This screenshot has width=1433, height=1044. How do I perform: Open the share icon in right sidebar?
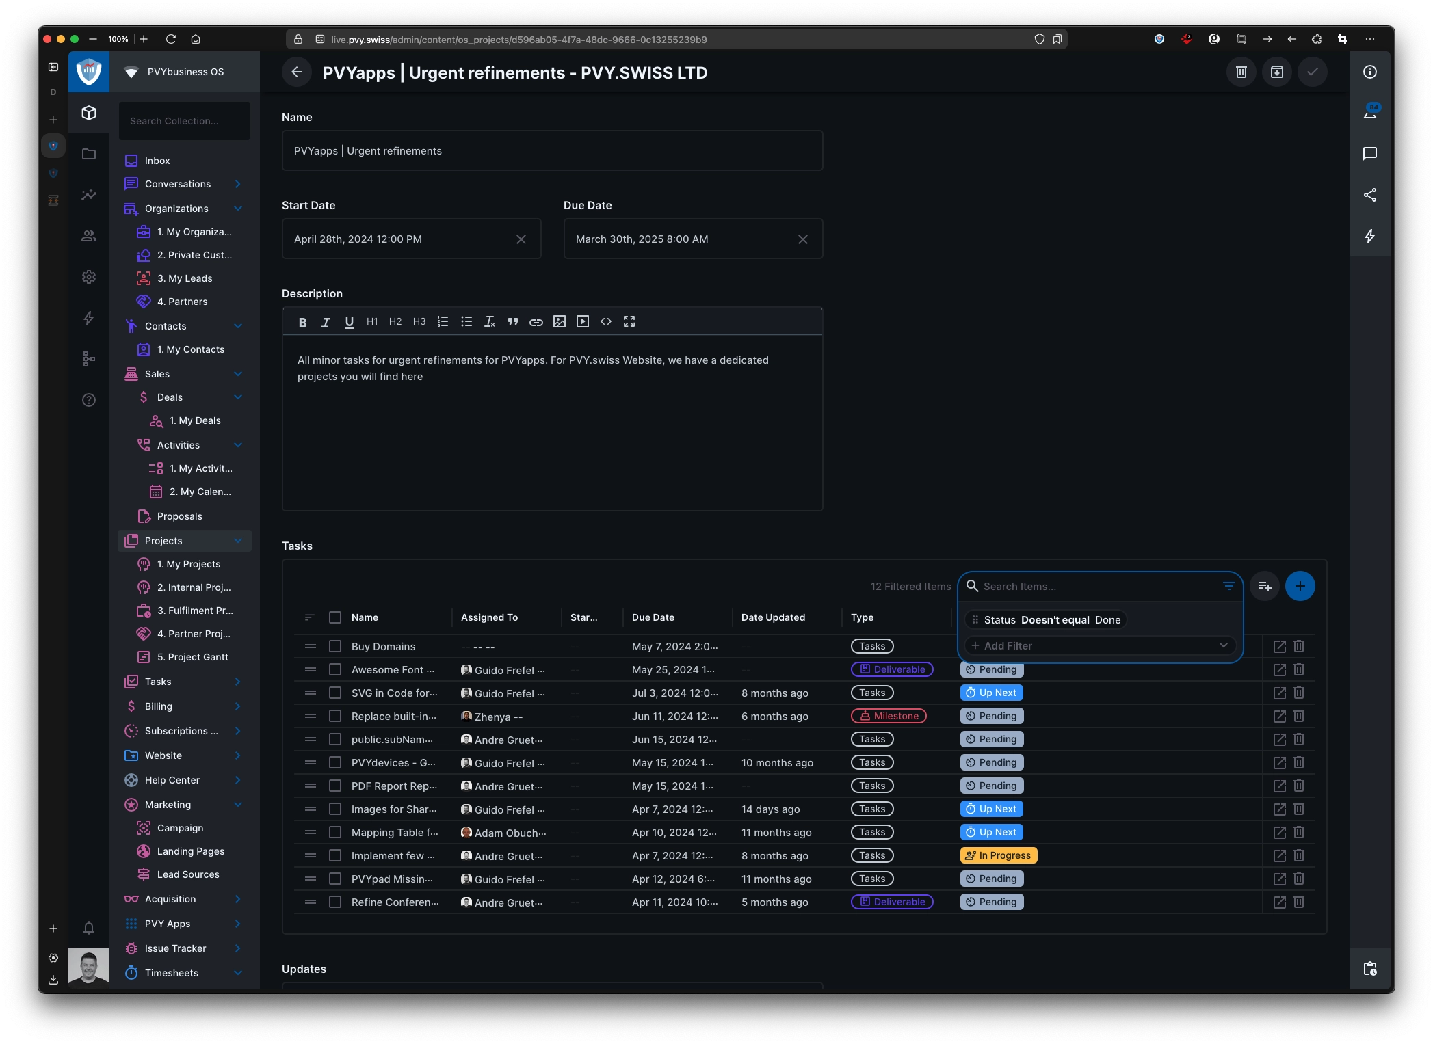pyautogui.click(x=1369, y=195)
